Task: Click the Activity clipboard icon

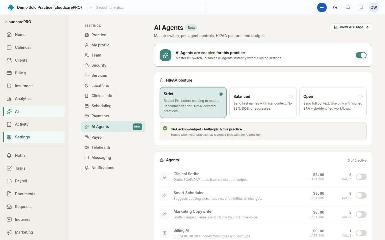Action: tap(9, 124)
